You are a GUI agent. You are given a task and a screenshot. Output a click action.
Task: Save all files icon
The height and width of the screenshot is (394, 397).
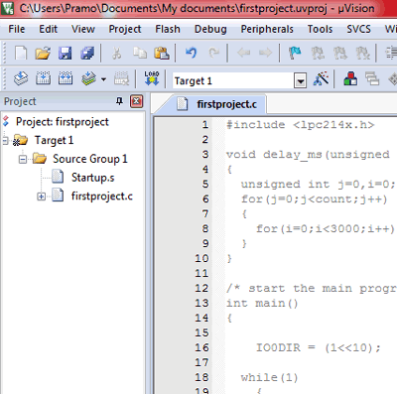coord(87,53)
